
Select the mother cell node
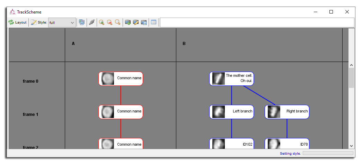[x=231, y=79]
